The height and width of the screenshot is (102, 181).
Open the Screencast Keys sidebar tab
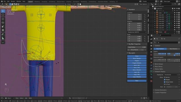point(148,29)
